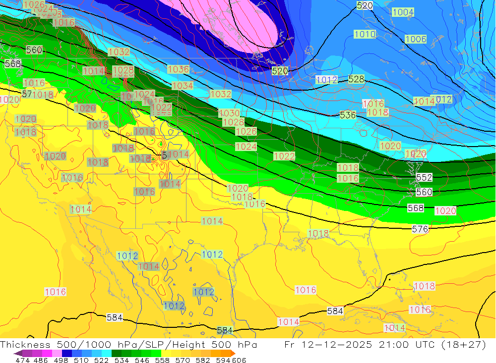The width and height of the screenshot is (496, 363).
Task: Click the 570 legend value
Action: click(x=183, y=360)
